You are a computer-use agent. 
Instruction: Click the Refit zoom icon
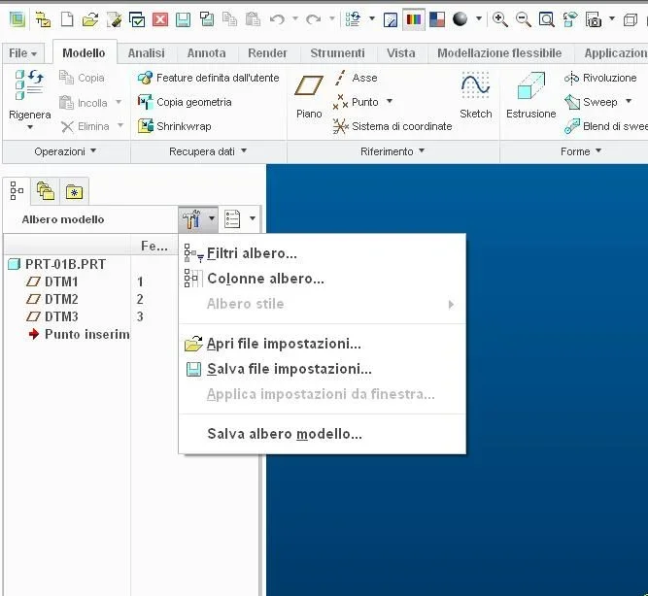(x=546, y=19)
